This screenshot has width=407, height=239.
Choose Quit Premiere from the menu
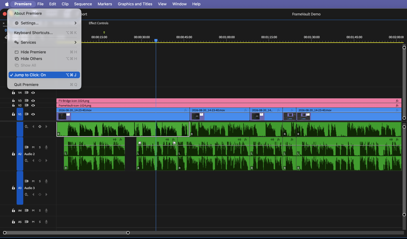[44, 85]
